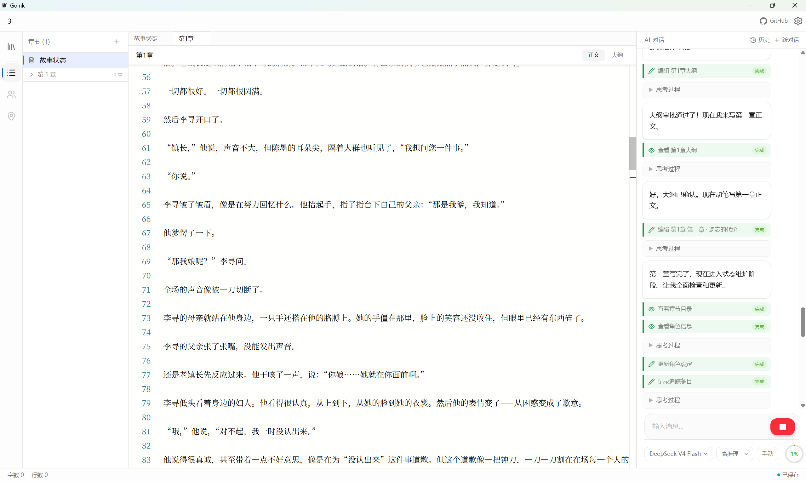806x481 pixels.
Task: Click pencil icon on 更新角色设定
Action: [651, 364]
